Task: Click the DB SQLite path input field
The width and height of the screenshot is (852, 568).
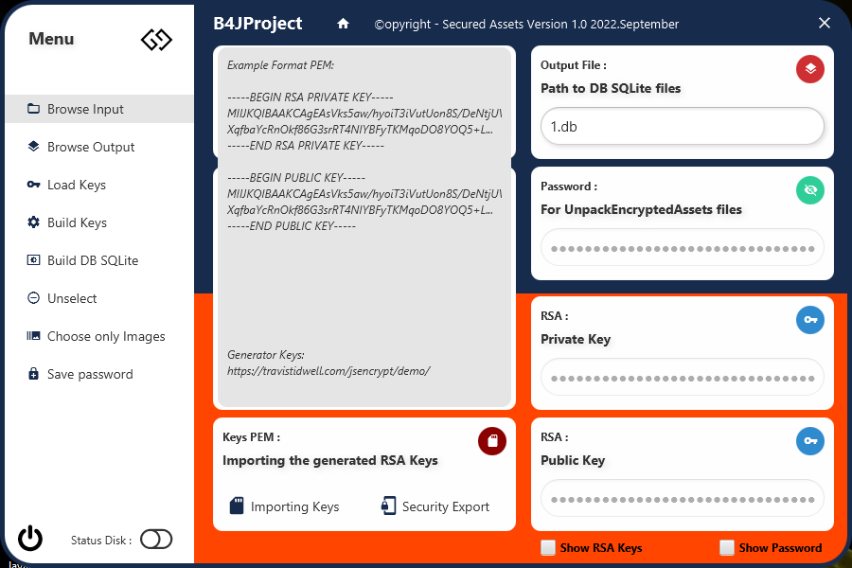Action: (682, 126)
